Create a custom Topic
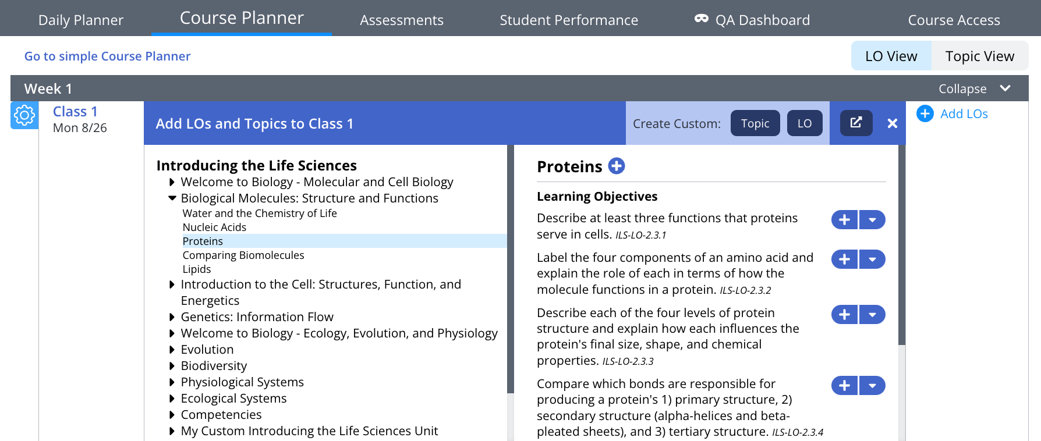This screenshot has width=1041, height=441. tap(755, 123)
